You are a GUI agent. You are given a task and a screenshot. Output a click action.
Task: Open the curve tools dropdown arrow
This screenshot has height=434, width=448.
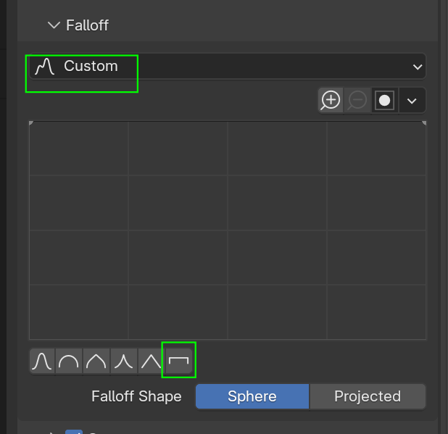tap(412, 100)
